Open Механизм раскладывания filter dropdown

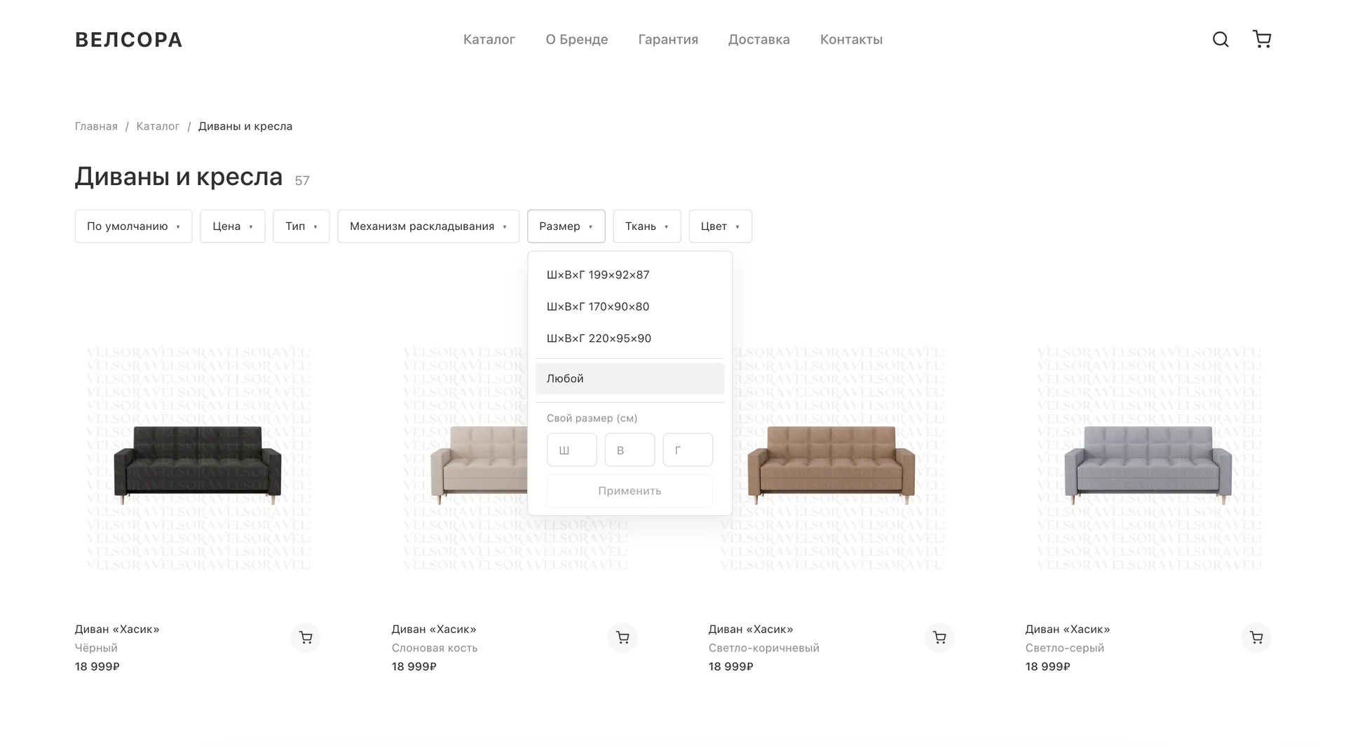click(x=428, y=226)
